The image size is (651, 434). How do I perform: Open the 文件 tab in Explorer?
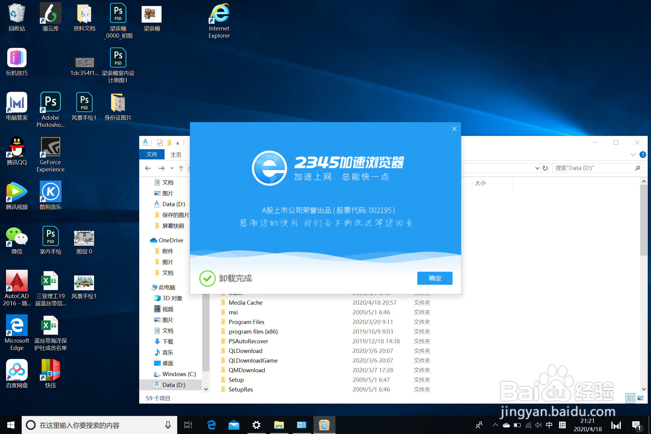point(152,155)
